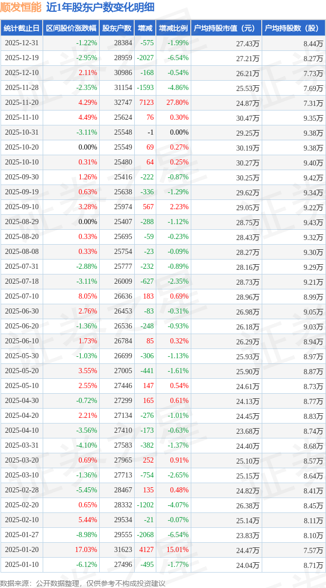The width and height of the screenshot is (326, 588).
Task: Click the 户均持股市值（元） column header
Action: 226,28
